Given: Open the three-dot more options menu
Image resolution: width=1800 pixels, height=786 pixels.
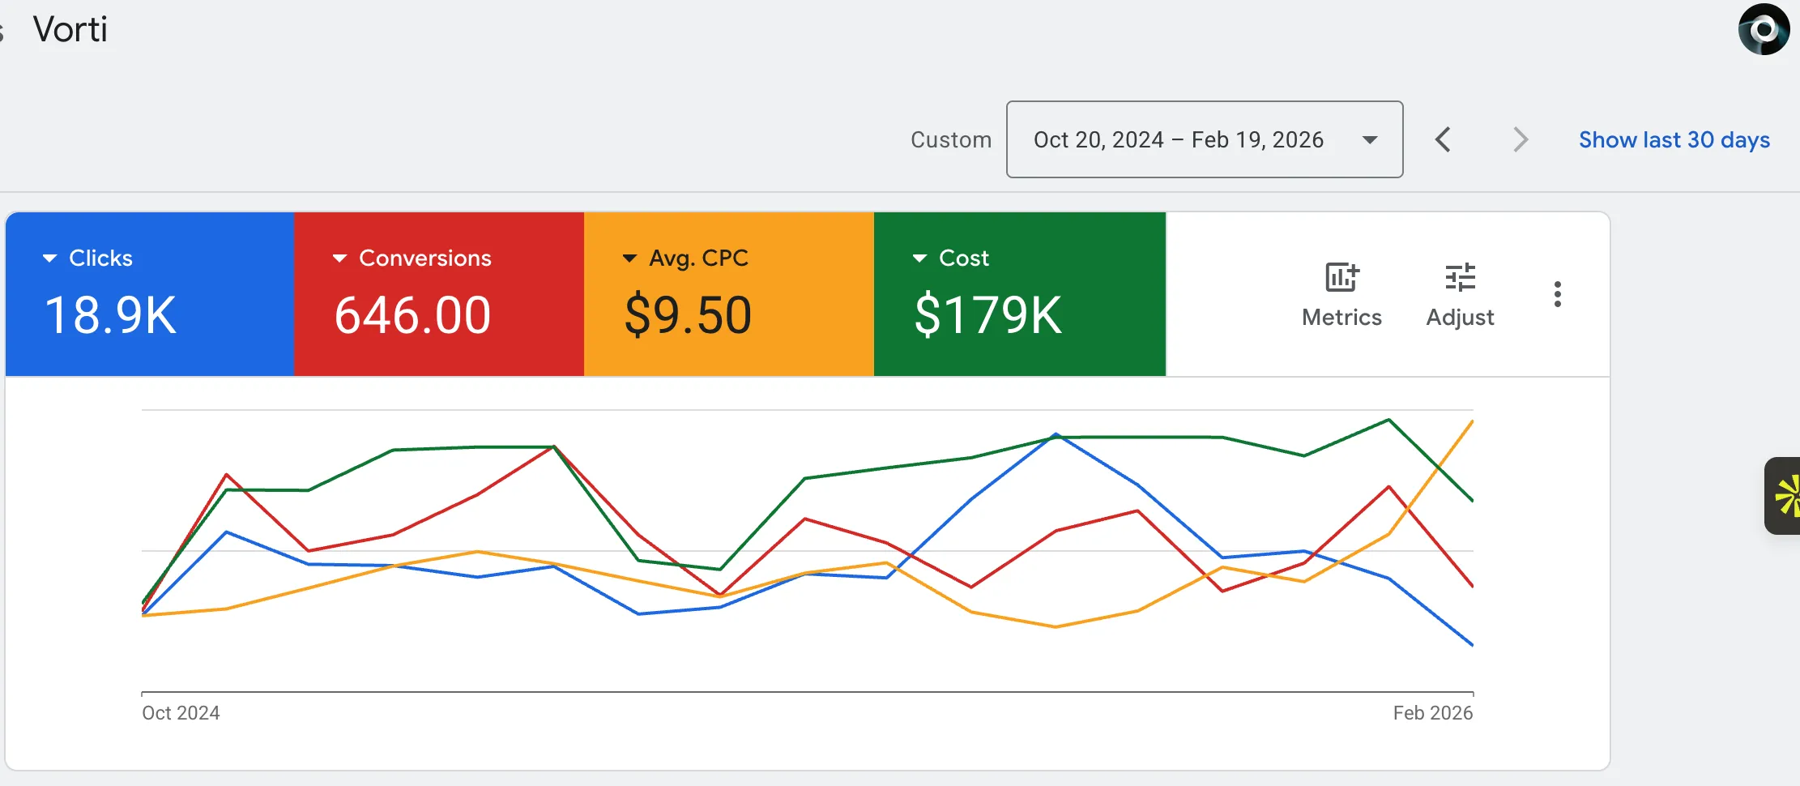Looking at the screenshot, I should pyautogui.click(x=1557, y=294).
